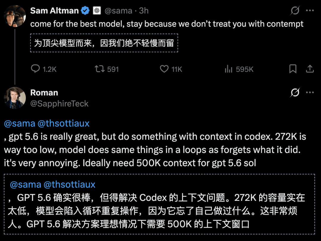The height and width of the screenshot is (241, 321).
Task: Repost Sam Altman's tweet with 591 reposts
Action: (100, 69)
